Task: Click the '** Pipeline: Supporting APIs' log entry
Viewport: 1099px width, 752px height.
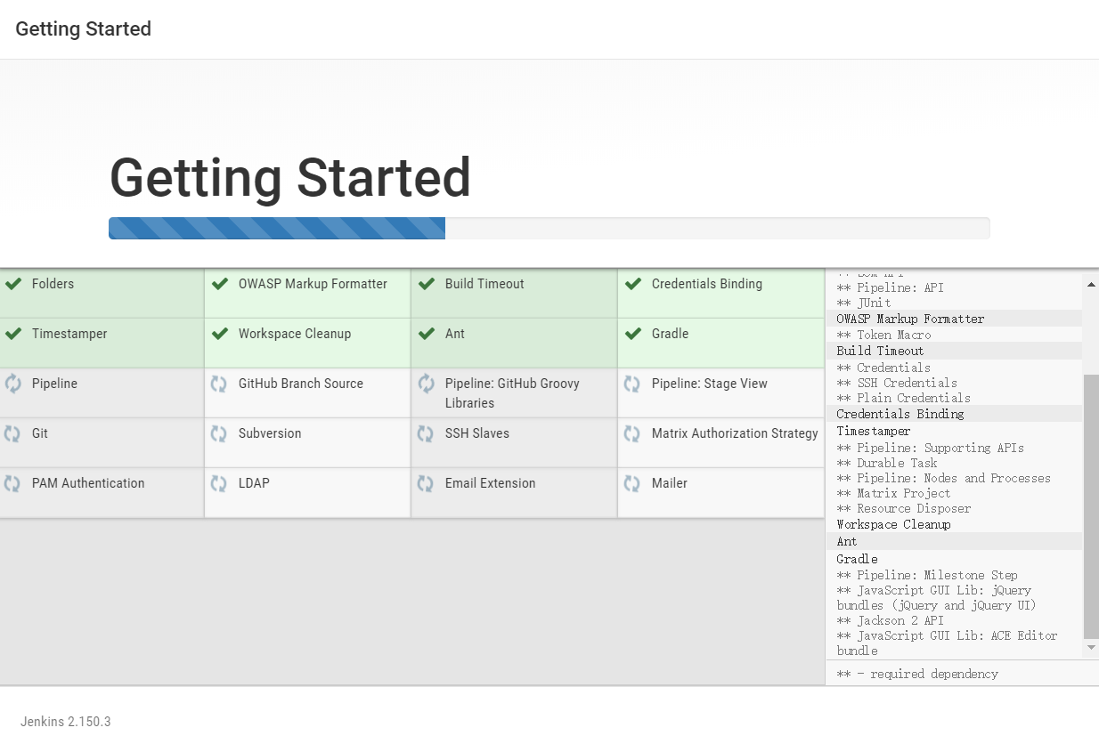Action: 931,448
